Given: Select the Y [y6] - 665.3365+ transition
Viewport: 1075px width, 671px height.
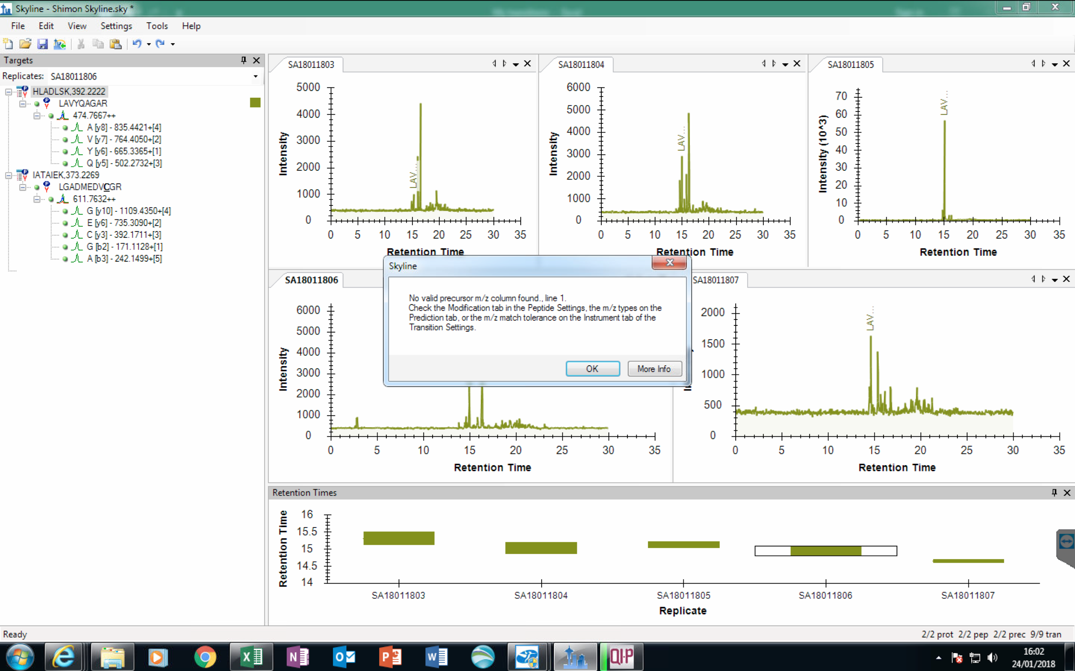Looking at the screenshot, I should point(124,151).
